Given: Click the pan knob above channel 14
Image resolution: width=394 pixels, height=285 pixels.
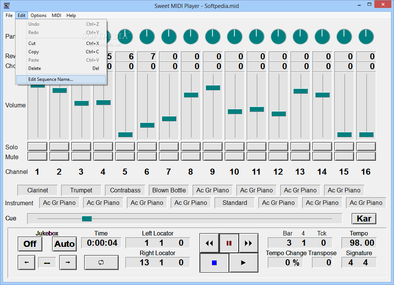Looking at the screenshot, I should (322, 37).
